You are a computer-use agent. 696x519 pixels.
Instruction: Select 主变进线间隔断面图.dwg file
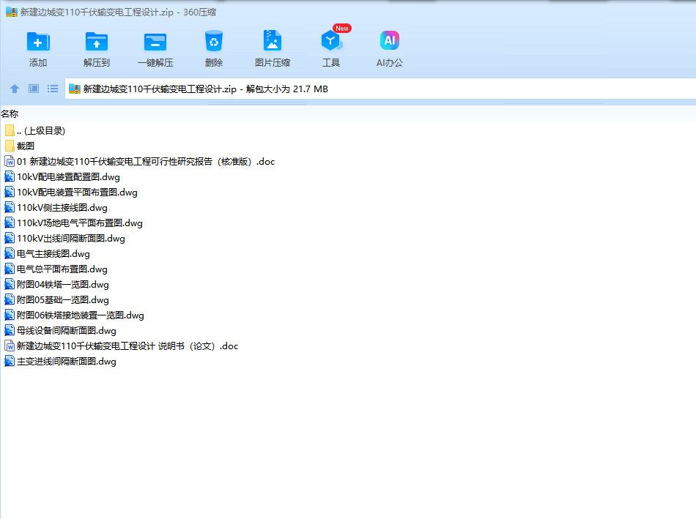click(60, 362)
